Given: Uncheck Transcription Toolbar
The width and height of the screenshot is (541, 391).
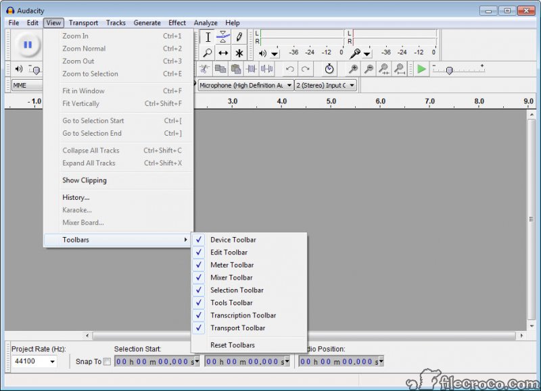Looking at the screenshot, I should [248, 315].
